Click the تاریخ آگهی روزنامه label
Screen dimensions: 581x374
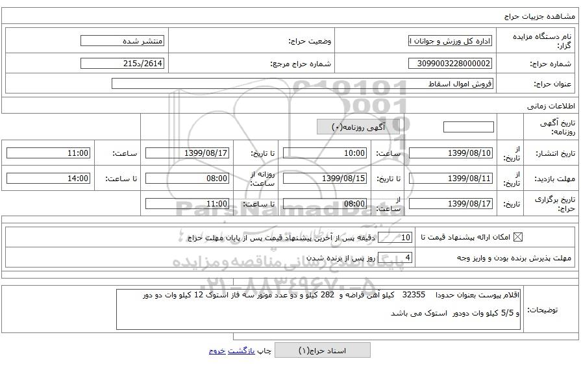coord(558,127)
